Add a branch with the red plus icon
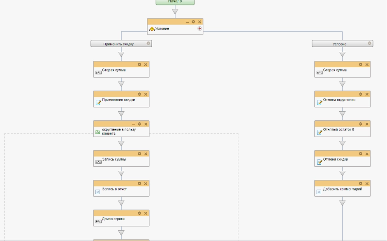Screen dimensions: 387x241 pos(200,29)
